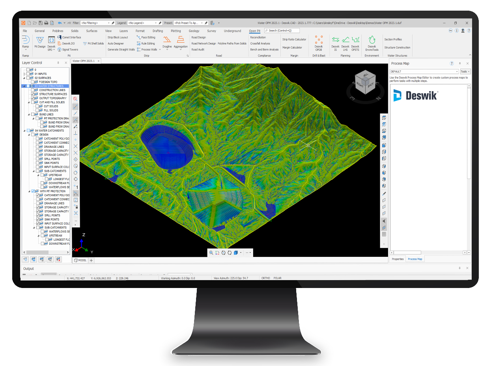The width and height of the screenshot is (493, 366).
Task: Open the DEFAULT process map dropdown
Action: tap(424, 72)
